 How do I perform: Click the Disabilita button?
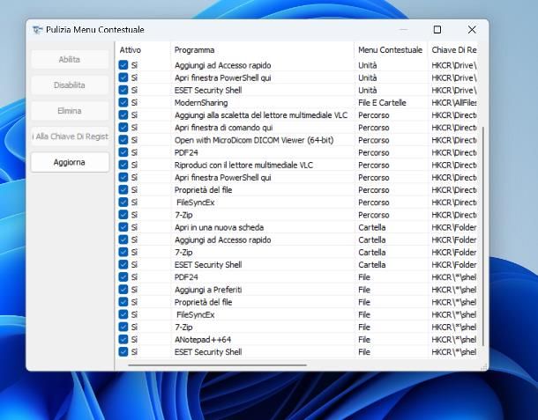pos(70,85)
